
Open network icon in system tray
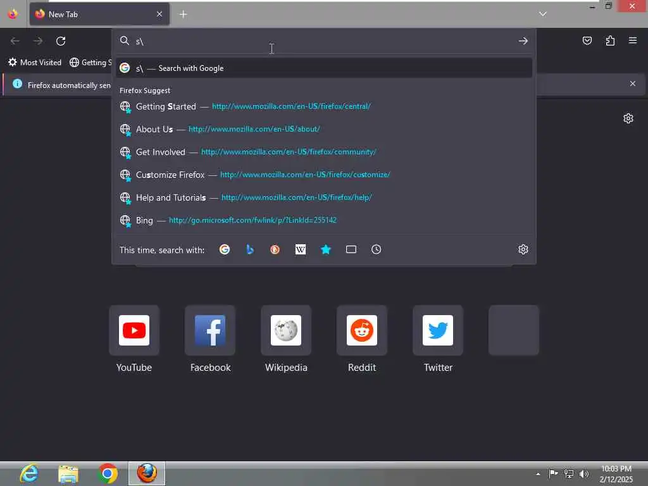click(x=569, y=473)
